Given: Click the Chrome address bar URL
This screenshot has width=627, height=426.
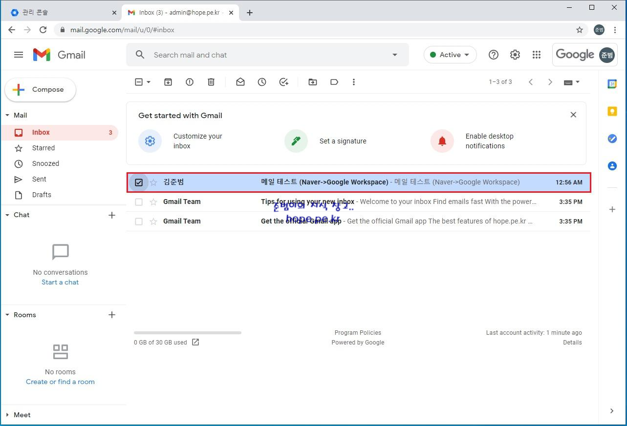Looking at the screenshot, I should pos(122,30).
